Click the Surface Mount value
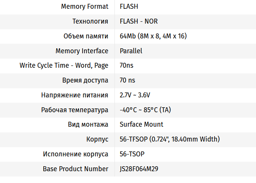This screenshot has width=256, height=183. point(141,124)
